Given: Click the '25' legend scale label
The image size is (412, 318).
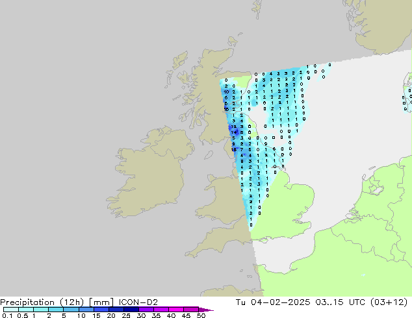Looking at the screenshot, I should pos(126,315).
